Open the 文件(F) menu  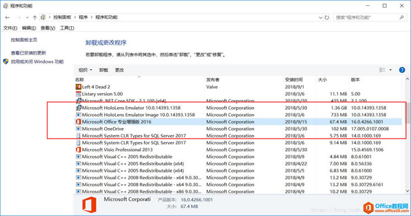(11, 28)
